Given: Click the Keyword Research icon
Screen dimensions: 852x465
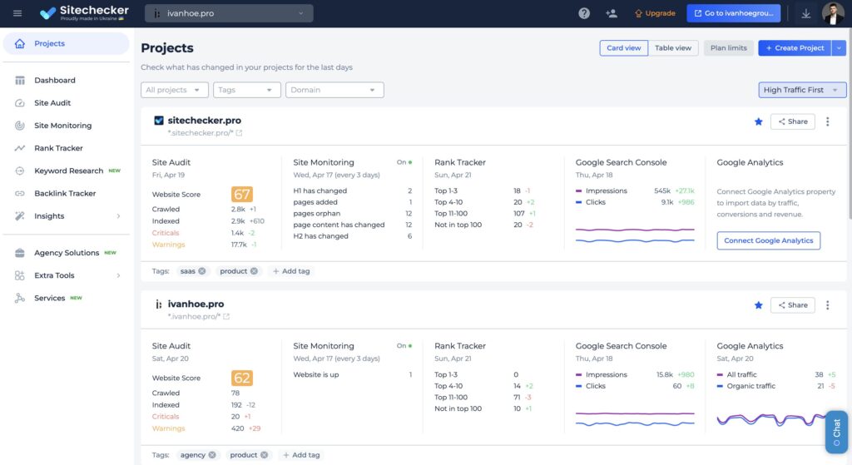Looking at the screenshot, I should [20, 171].
